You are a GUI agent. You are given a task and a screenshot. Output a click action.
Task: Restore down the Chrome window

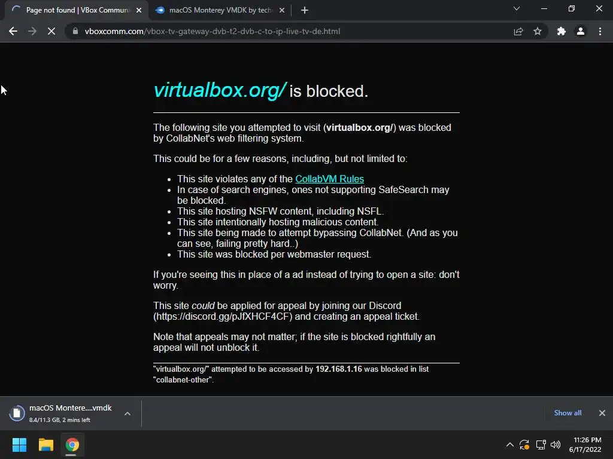572,8
